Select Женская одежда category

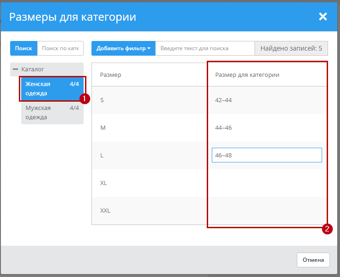(52, 89)
